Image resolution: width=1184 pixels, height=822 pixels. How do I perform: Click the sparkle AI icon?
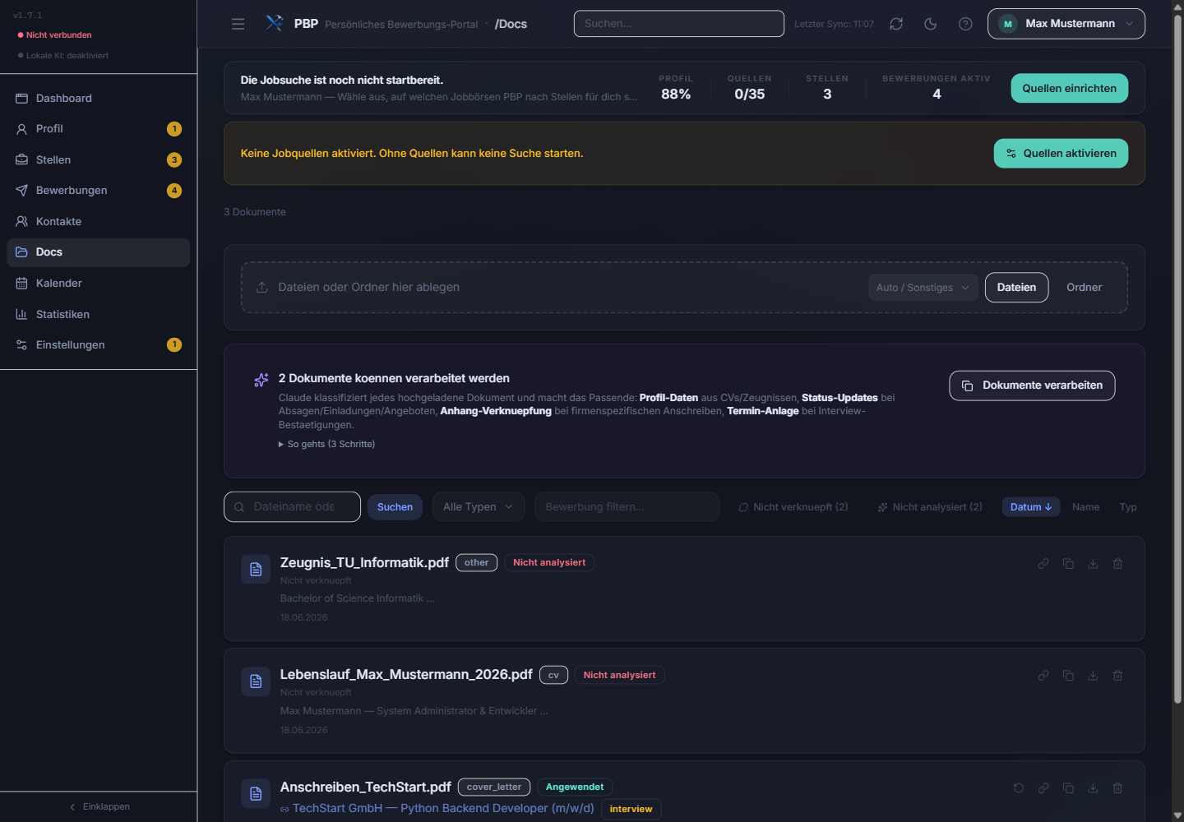261,380
